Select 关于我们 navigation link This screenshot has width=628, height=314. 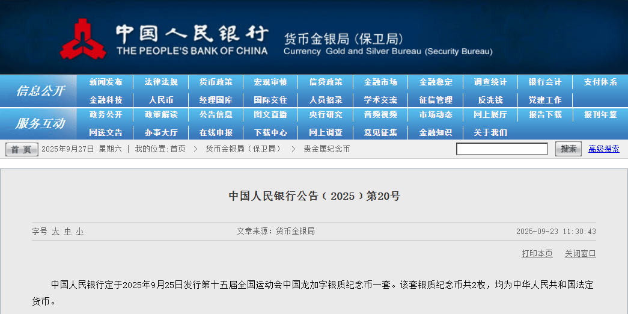490,132
